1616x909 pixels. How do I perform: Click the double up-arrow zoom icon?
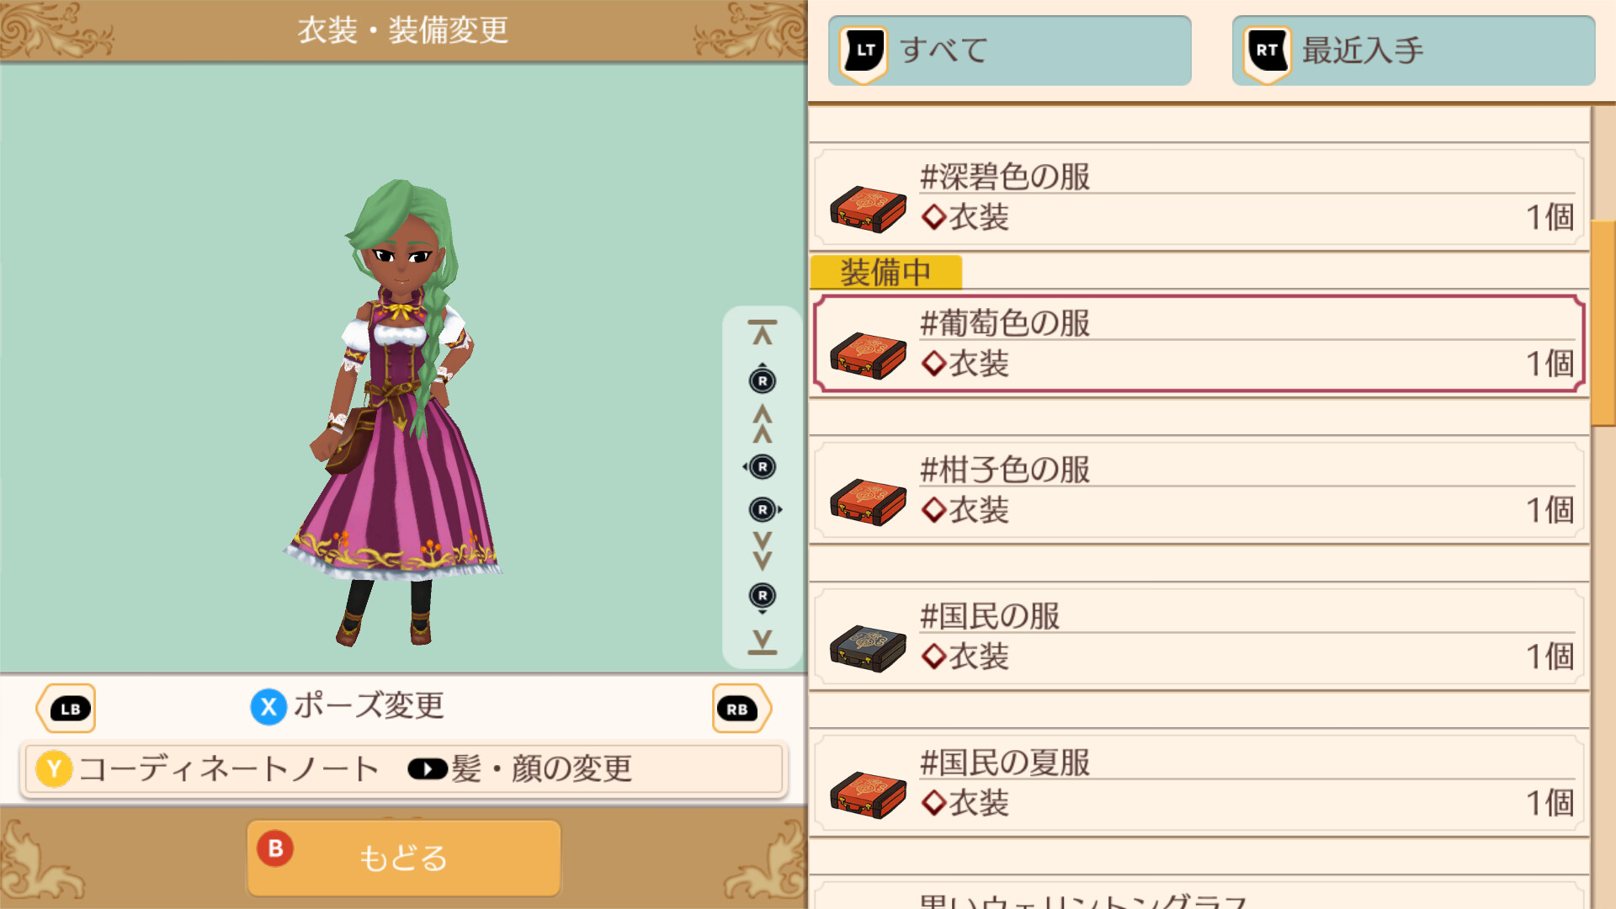pyautogui.click(x=762, y=423)
